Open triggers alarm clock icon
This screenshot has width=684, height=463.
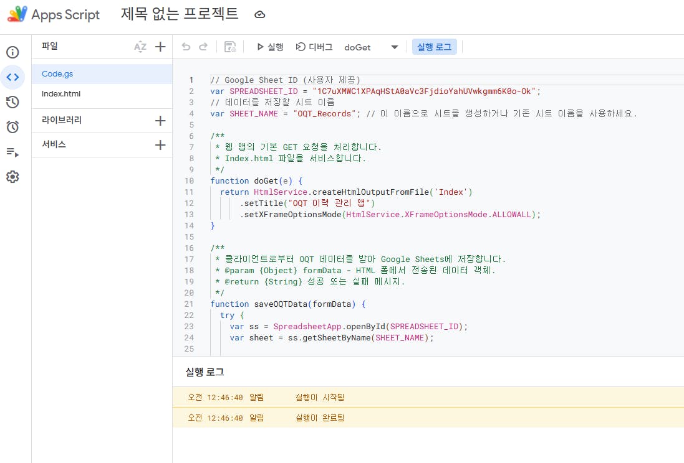tap(12, 127)
